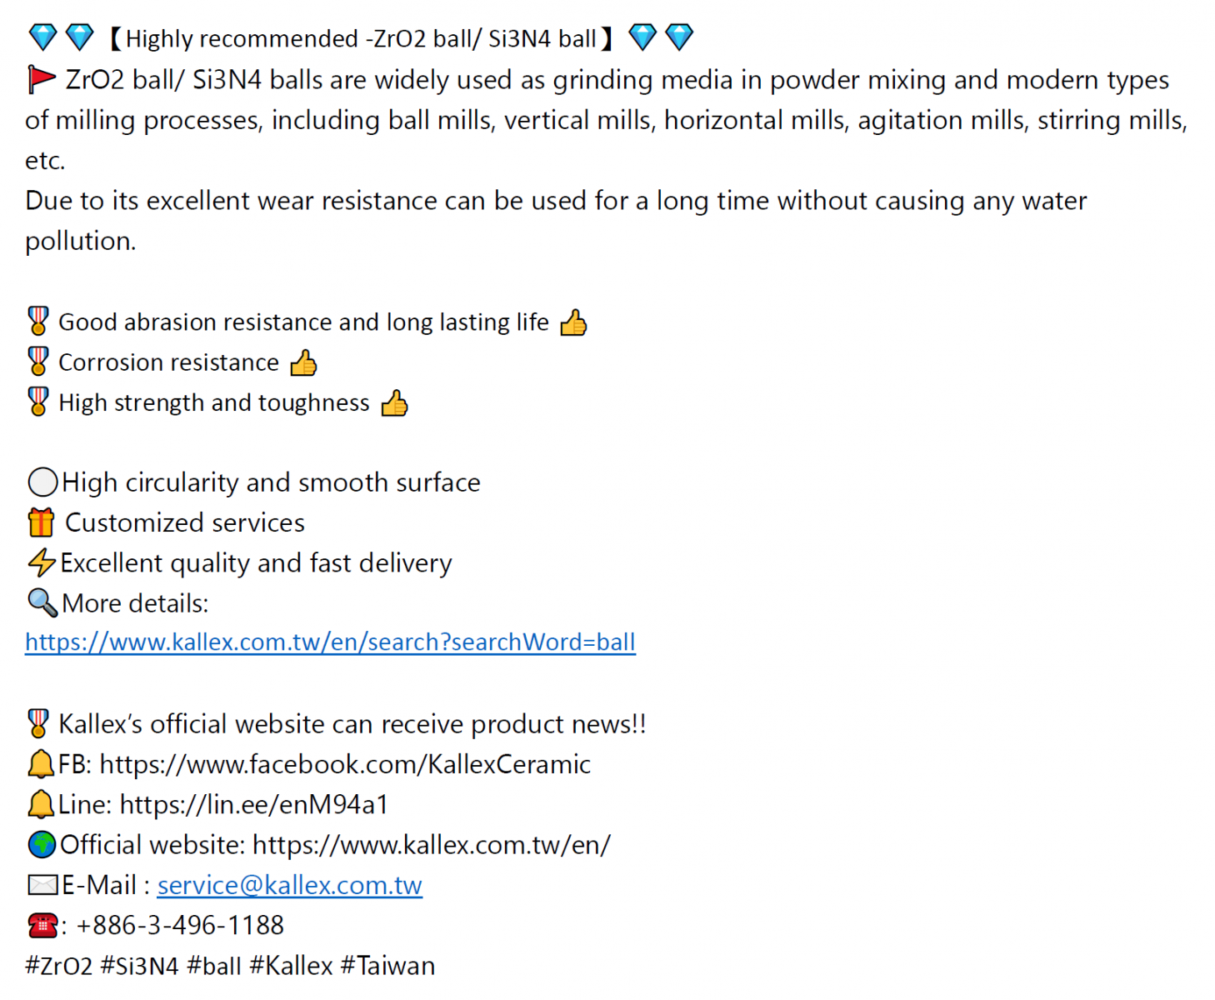Click the gift icon next to Customized services
The width and height of the screenshot is (1215, 1000).
[41, 522]
